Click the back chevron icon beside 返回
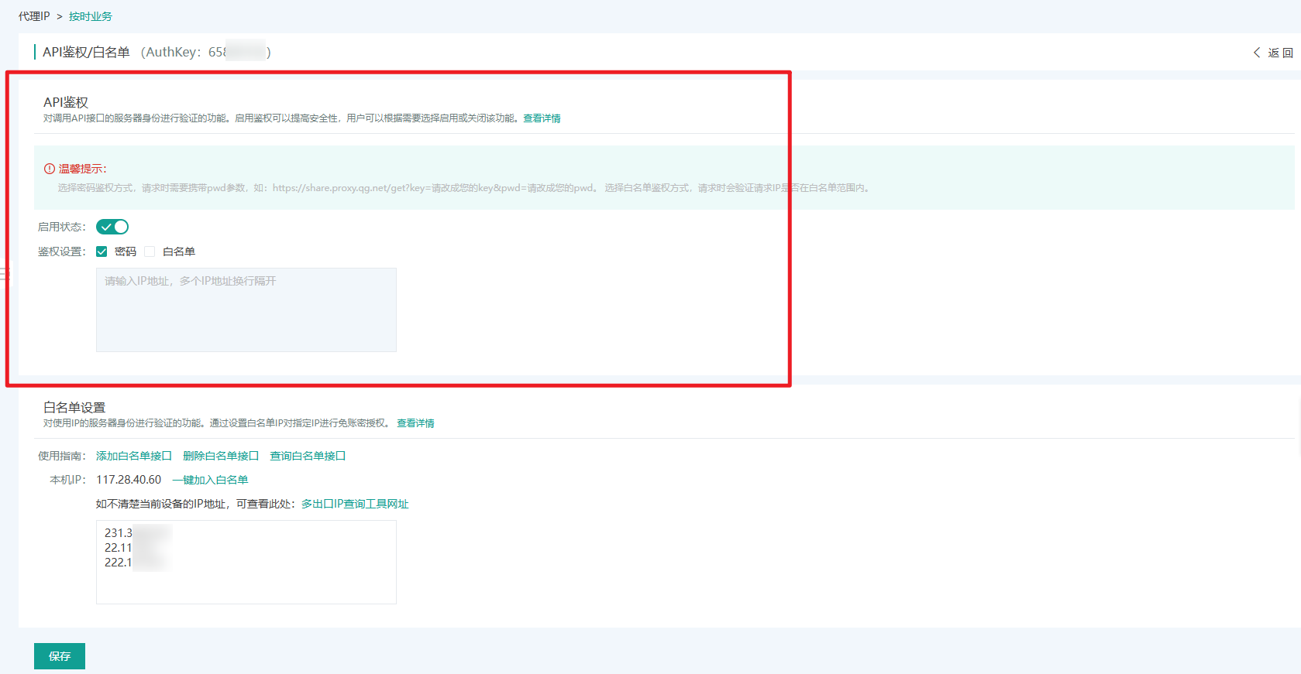 pos(1256,53)
